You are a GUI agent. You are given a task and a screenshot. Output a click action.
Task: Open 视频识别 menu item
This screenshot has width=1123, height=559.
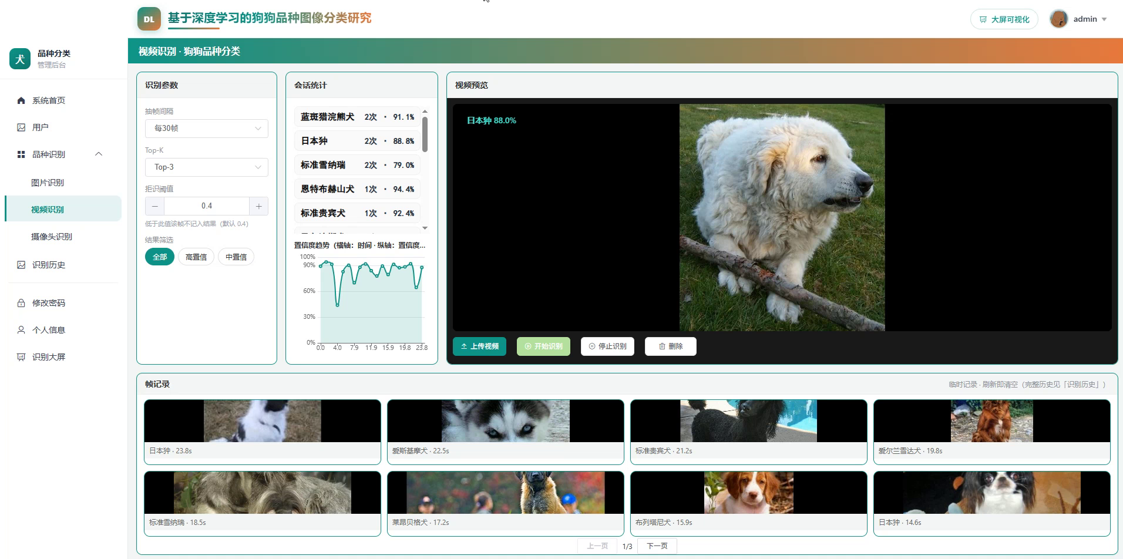coord(63,210)
